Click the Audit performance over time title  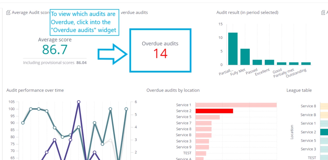click(35, 90)
